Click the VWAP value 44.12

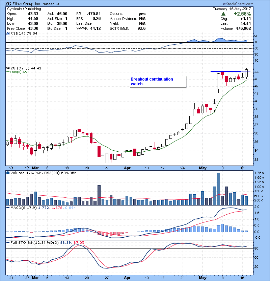[96, 28]
